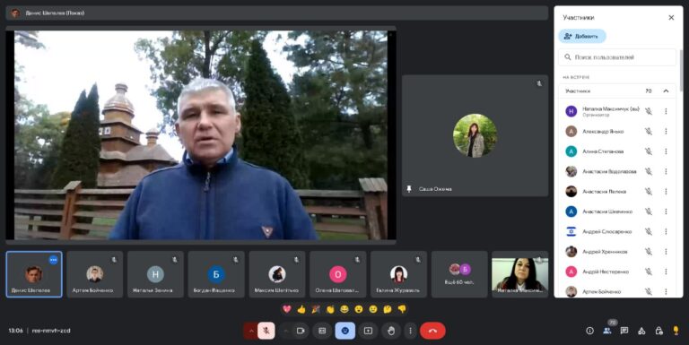
Task: Open host controls lock icon
Action: click(x=658, y=331)
